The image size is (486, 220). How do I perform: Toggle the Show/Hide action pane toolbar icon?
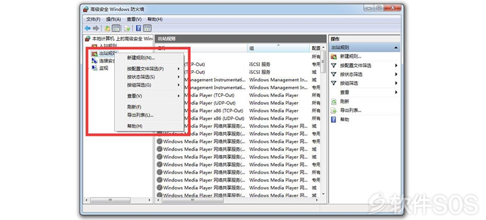click(148, 28)
